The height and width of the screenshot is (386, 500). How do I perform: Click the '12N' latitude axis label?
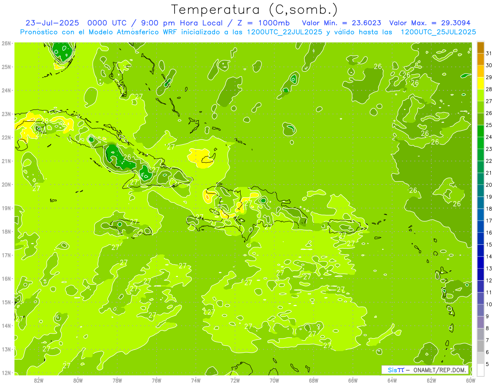coord(6,373)
